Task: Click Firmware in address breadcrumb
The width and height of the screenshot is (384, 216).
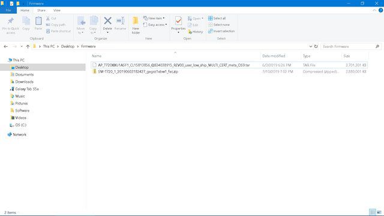Action: pyautogui.click(x=88, y=46)
